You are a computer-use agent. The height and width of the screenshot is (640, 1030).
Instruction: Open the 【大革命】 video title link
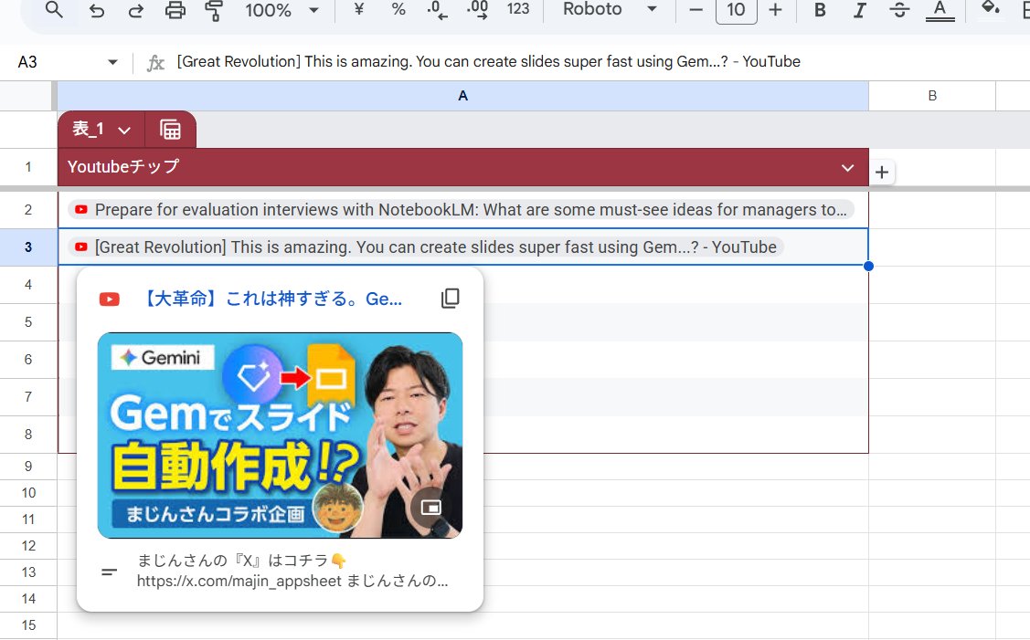pyautogui.click(x=271, y=299)
